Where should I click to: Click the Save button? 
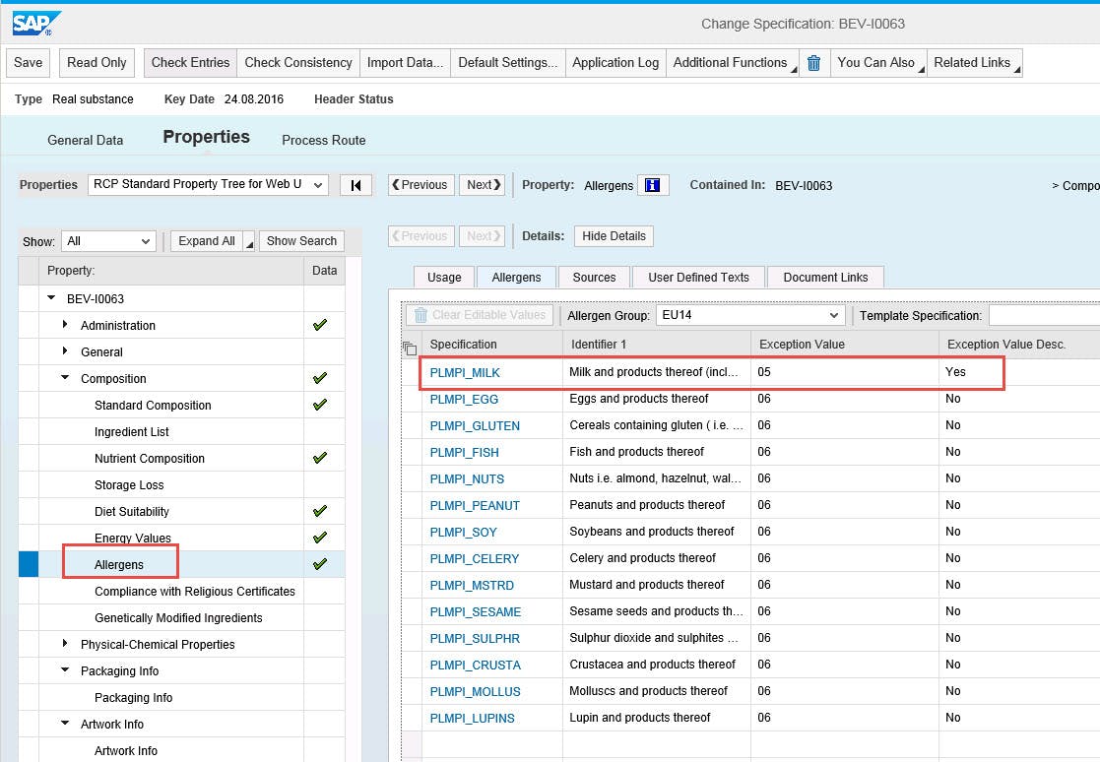(28, 62)
